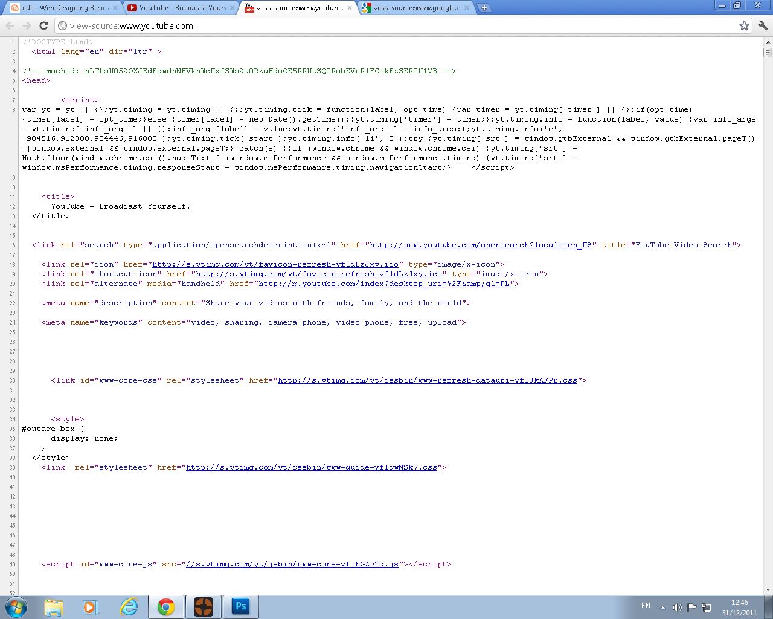Screen dimensions: 773x619
Task: Launch Photoshop from the taskbar
Action: [x=241, y=606]
